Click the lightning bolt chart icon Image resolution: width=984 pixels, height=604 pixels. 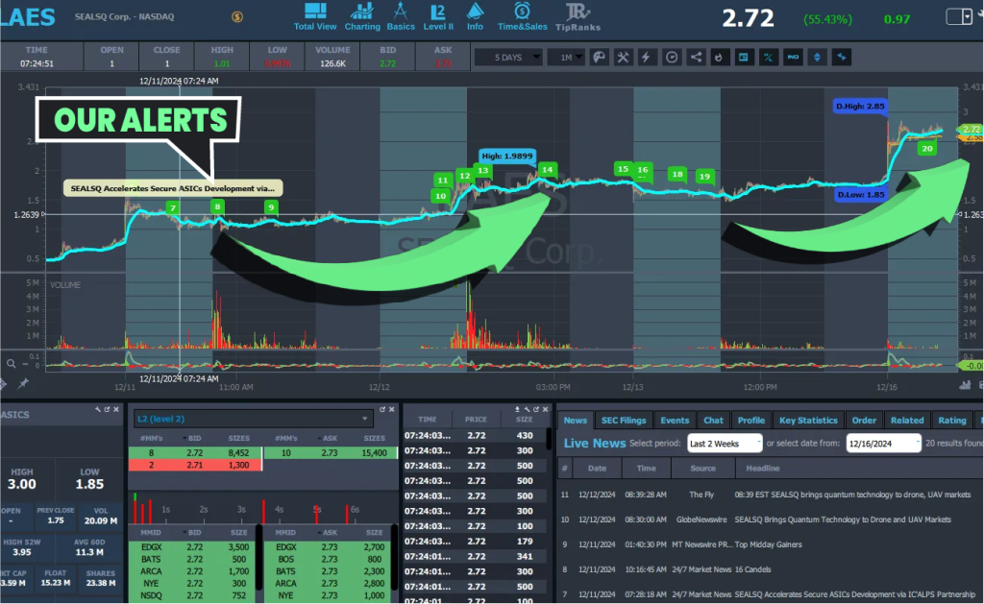[646, 58]
